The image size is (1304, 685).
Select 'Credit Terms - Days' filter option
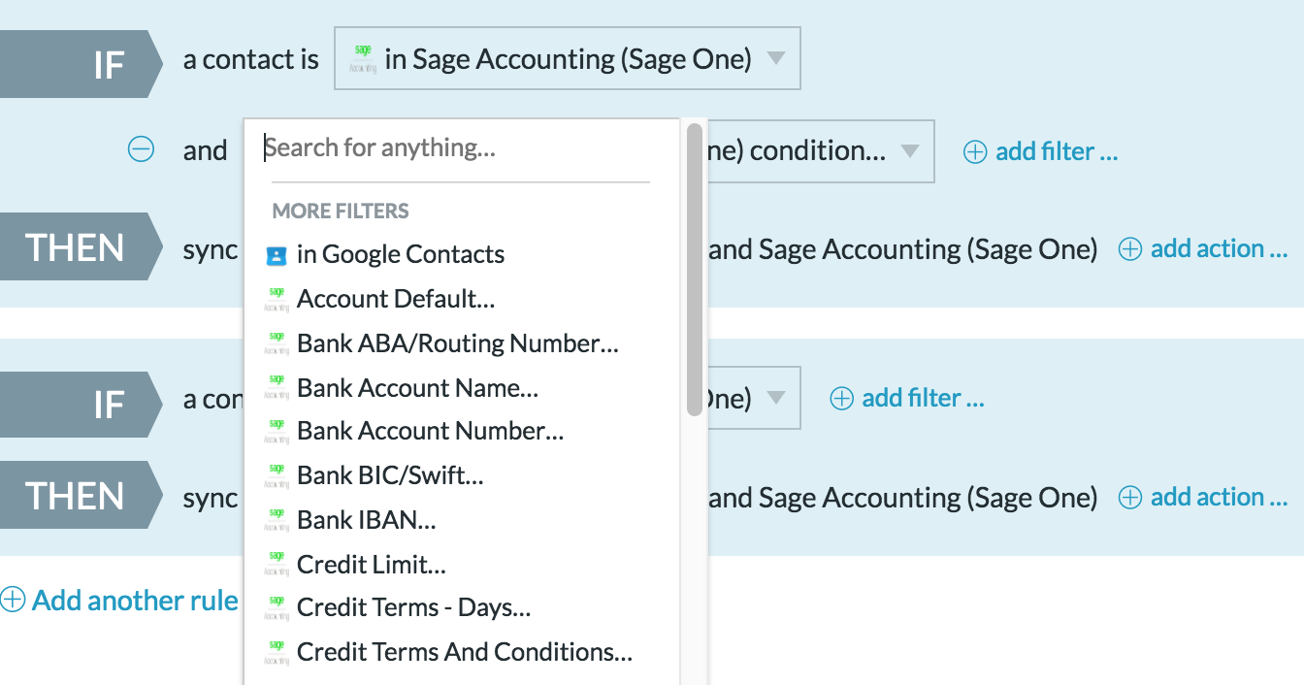413,608
